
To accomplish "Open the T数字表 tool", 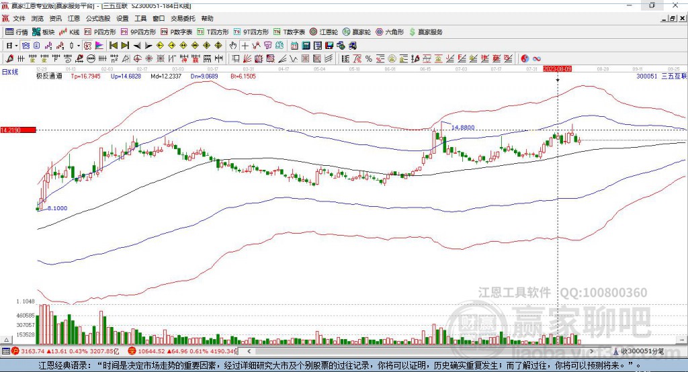I will 289,32.
